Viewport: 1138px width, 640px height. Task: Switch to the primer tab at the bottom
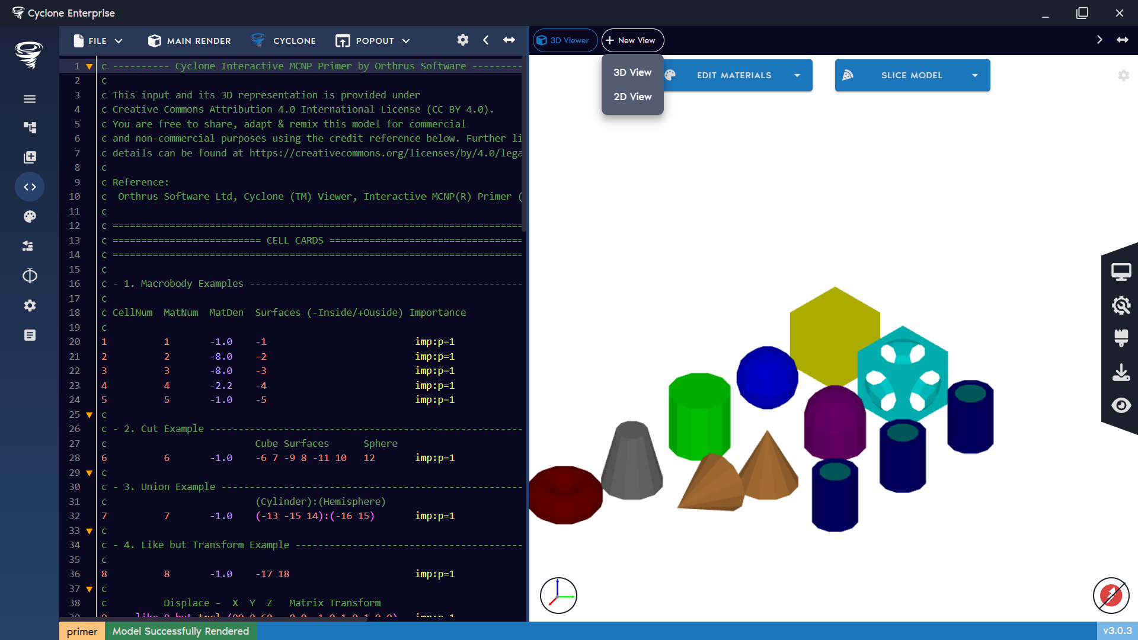pos(82,631)
